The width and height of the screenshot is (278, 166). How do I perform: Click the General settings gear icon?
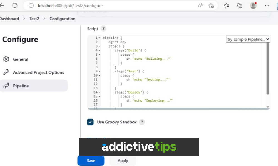tap(6, 59)
